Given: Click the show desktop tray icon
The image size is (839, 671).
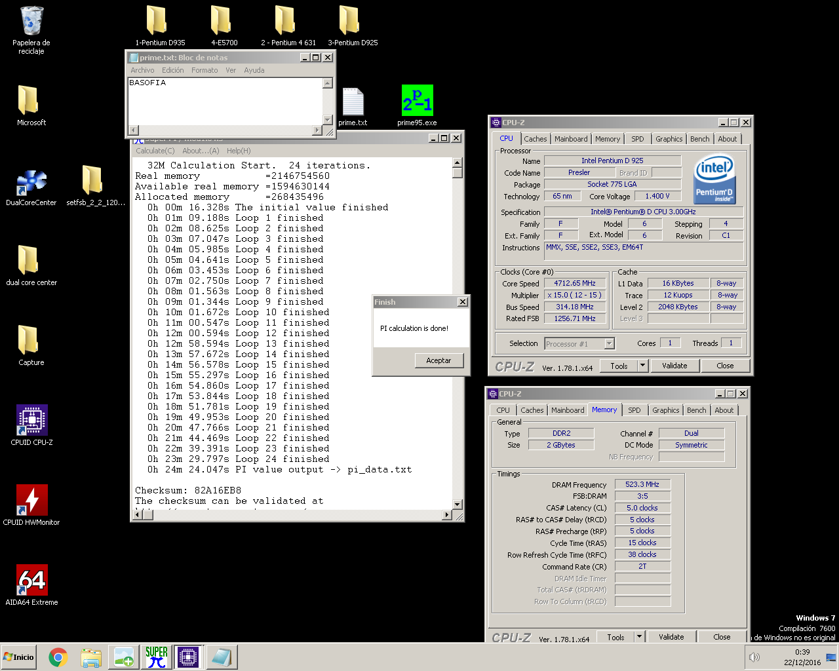Looking at the screenshot, I should pyautogui.click(x=831, y=657).
